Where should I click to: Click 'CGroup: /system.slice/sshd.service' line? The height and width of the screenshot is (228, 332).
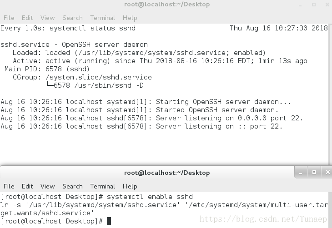pos(82,77)
